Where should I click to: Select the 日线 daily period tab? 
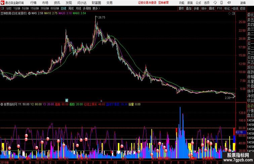(63, 8)
